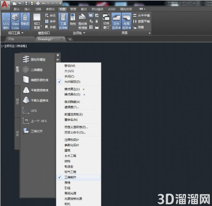Screen dimensions: 212x206
Task: Choose 新建选项板(E) new palette
Action: click(x=79, y=114)
